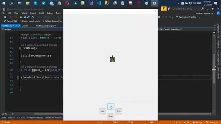
Task: Click the Right movement button
Action: [119, 111]
